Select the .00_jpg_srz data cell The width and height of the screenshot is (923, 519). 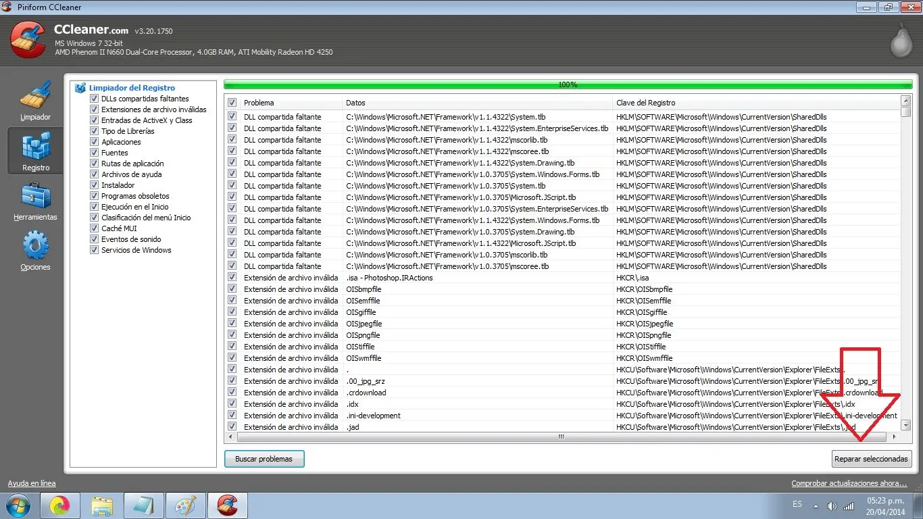pos(366,381)
